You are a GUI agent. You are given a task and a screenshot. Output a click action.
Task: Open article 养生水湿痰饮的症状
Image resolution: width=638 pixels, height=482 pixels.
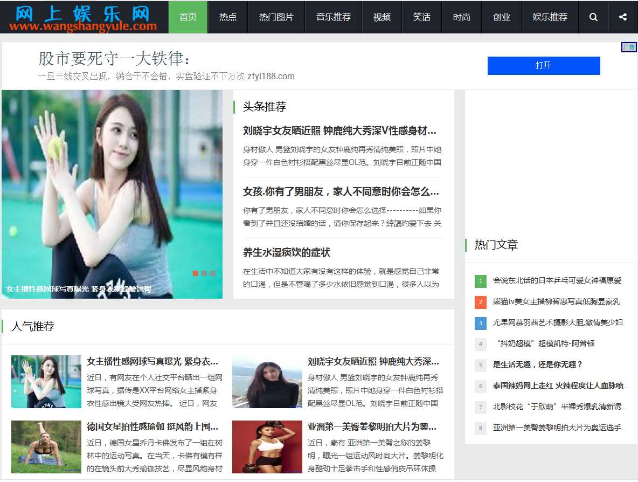coord(286,253)
